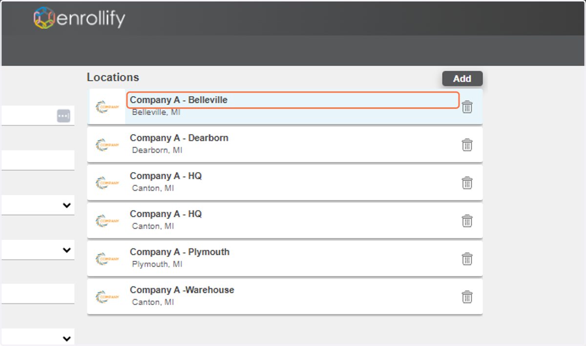This screenshot has width=586, height=346.
Task: Add a new location
Action: 462,79
